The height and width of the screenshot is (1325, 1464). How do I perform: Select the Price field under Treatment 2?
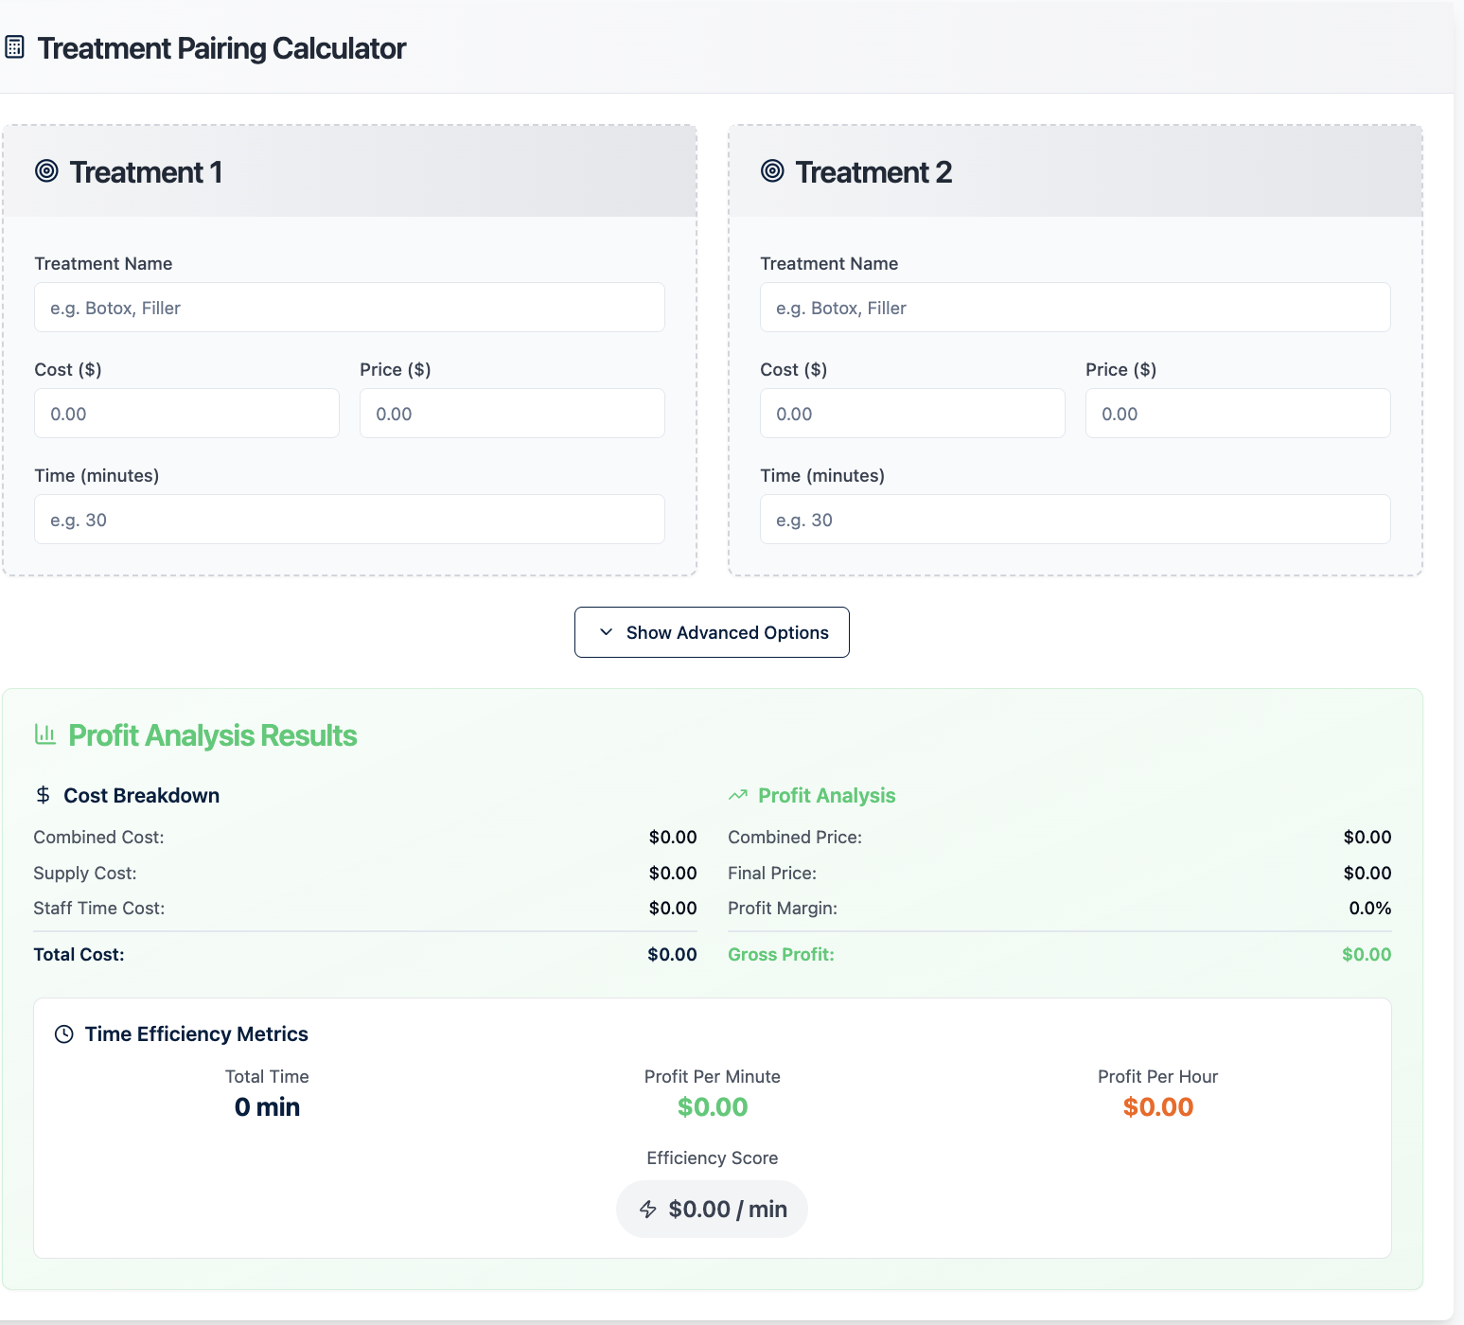pyautogui.click(x=1237, y=413)
